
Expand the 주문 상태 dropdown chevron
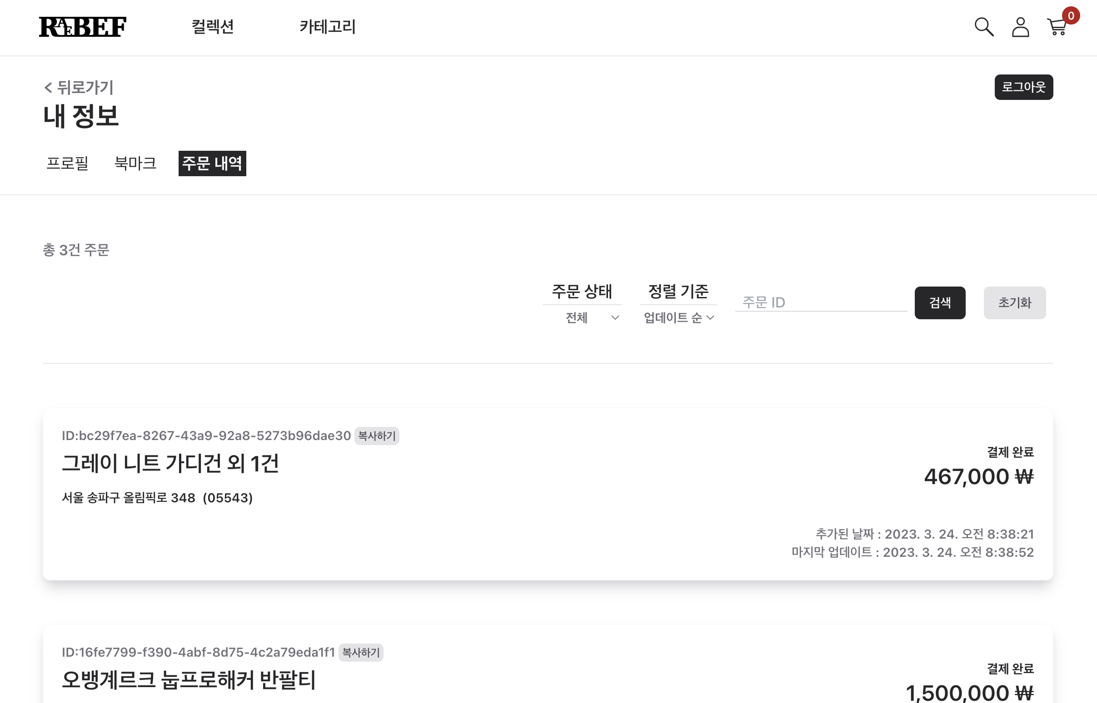pos(615,318)
